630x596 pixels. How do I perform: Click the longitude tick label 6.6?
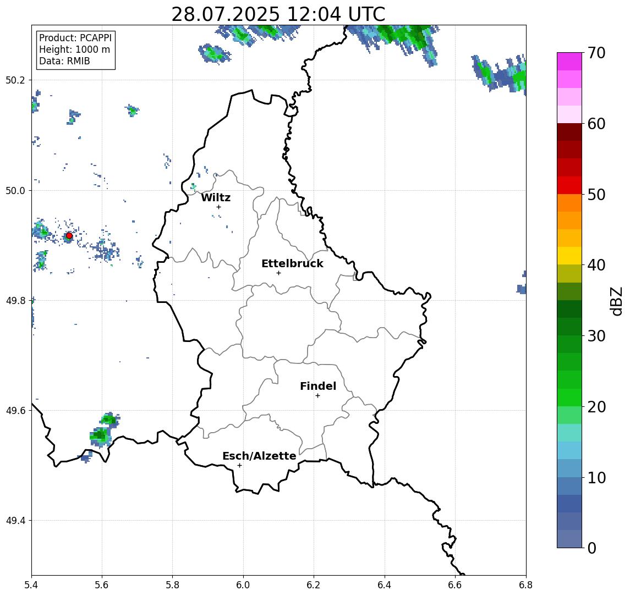tap(455, 585)
